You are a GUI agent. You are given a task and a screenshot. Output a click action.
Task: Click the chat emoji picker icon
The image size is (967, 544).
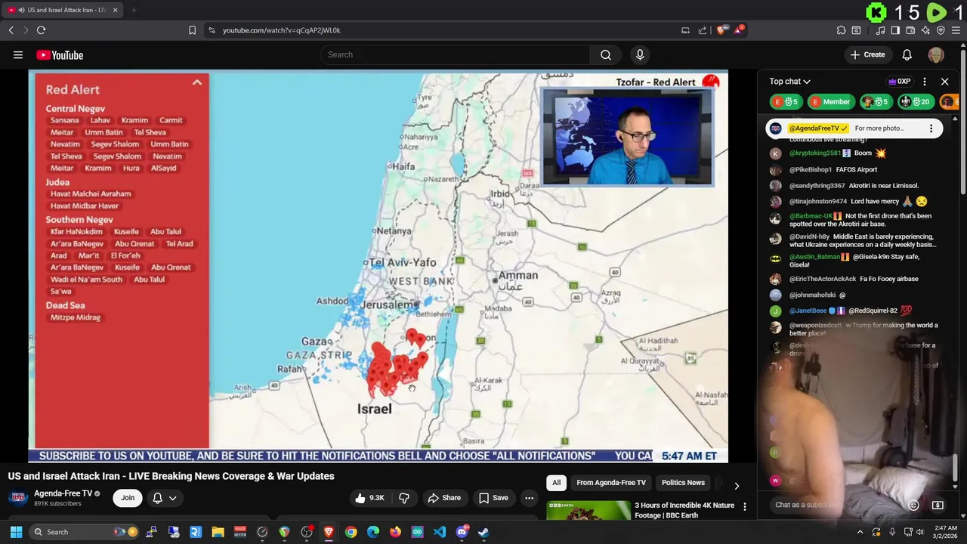[913, 505]
